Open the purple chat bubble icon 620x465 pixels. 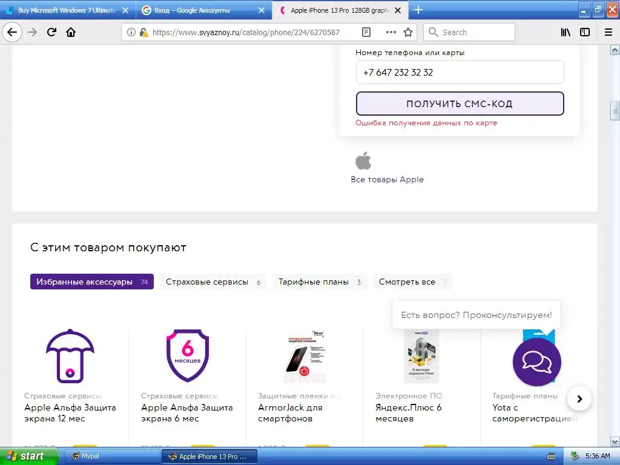click(536, 362)
